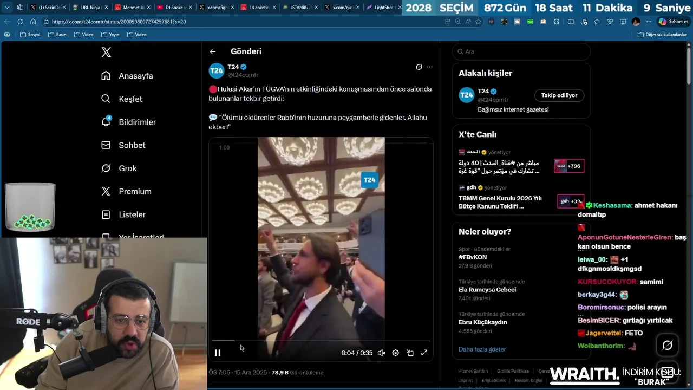Viewport: 693px width, 390px height.
Task: Open the Ebru Küçükaydın trend
Action: (483, 322)
